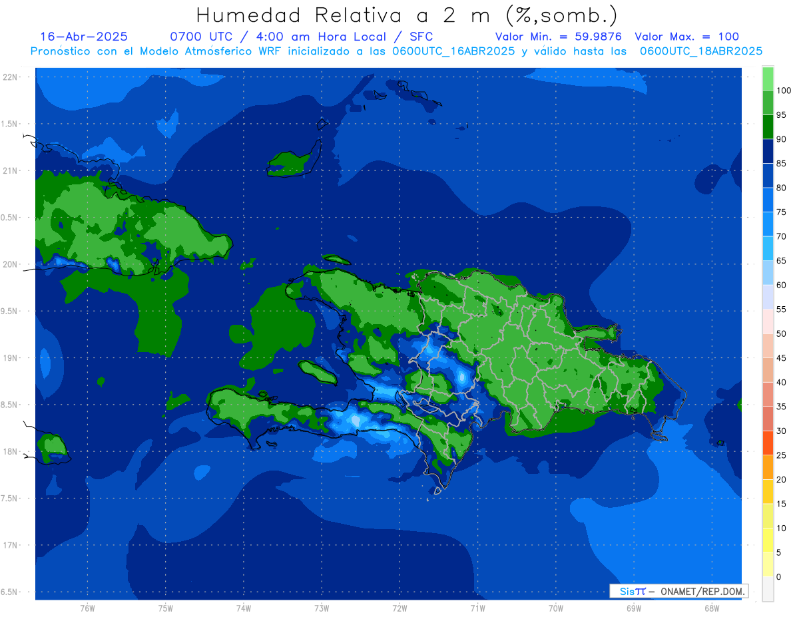Click the 19N latitude label

(11, 357)
